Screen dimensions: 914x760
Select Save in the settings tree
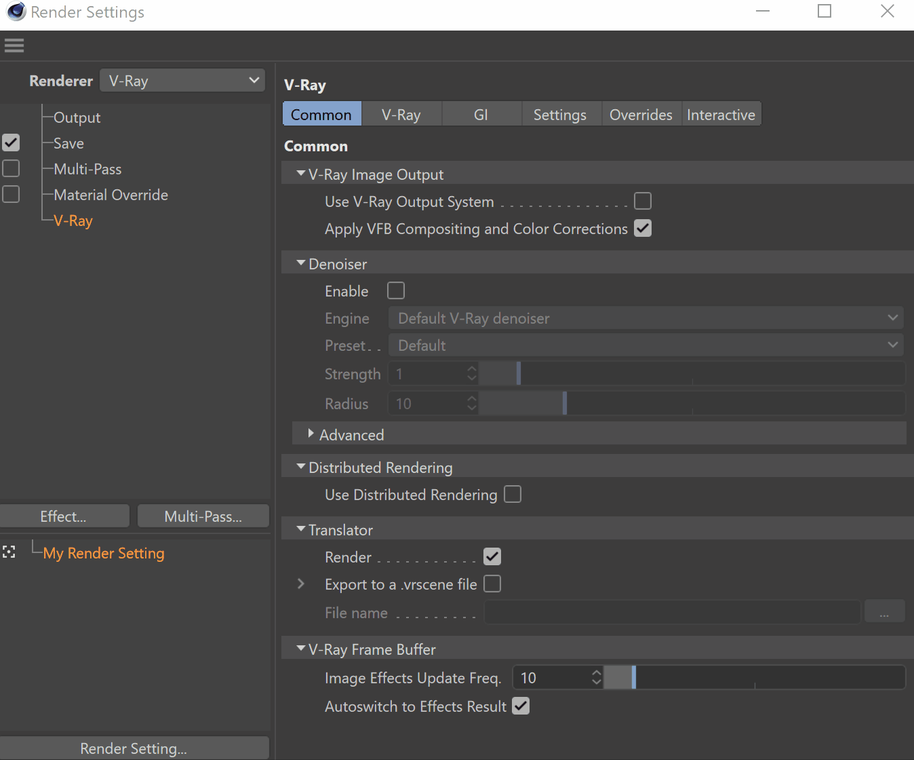click(68, 143)
